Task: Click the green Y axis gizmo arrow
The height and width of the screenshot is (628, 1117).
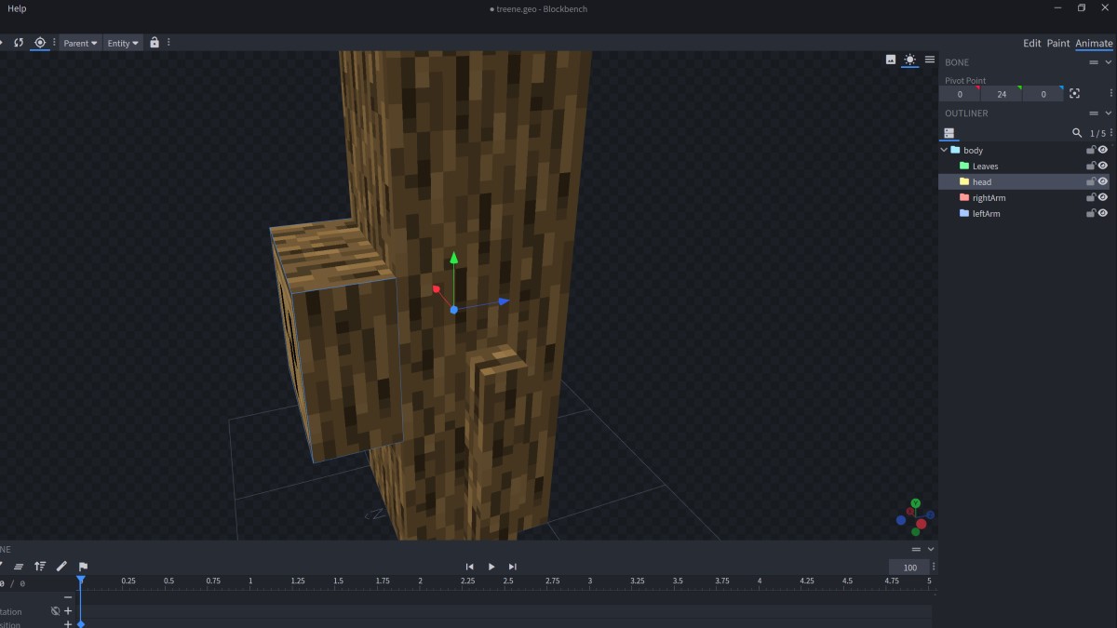Action: pos(453,258)
